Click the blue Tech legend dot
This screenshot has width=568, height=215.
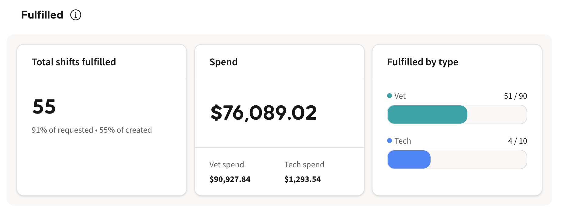coord(390,141)
